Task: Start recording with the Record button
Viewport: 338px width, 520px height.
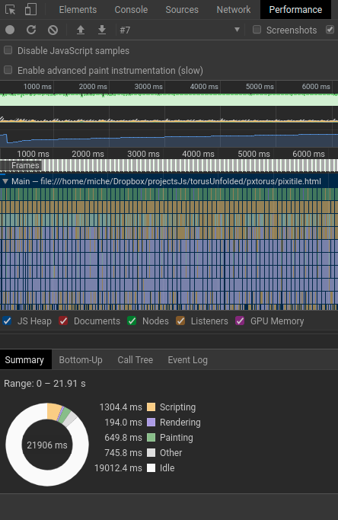Action: click(10, 30)
